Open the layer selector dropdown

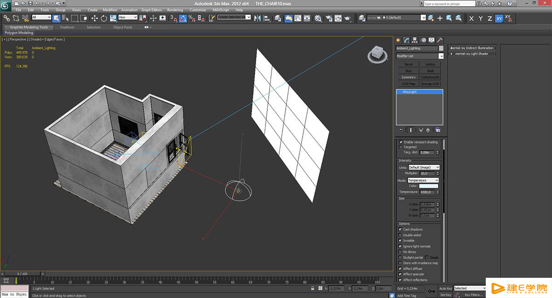423,18
